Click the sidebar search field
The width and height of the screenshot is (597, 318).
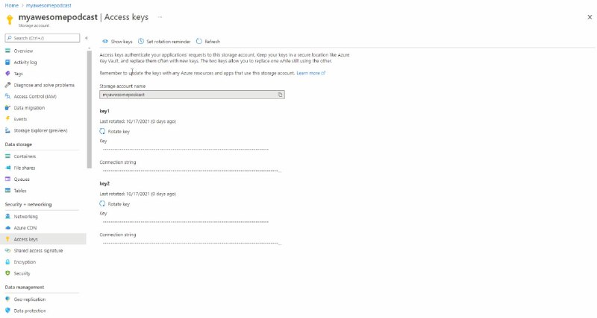pos(43,38)
